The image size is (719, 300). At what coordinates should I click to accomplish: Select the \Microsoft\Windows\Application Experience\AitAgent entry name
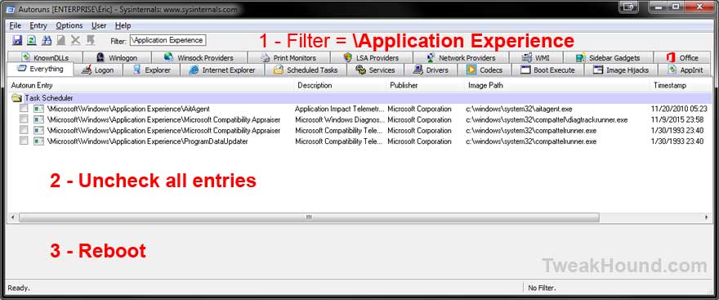[128, 109]
